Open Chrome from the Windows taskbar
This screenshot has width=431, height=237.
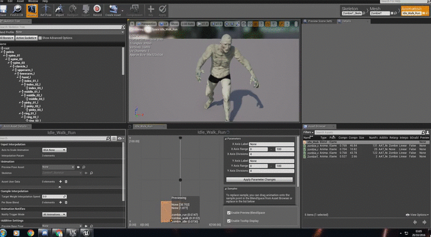31,233
